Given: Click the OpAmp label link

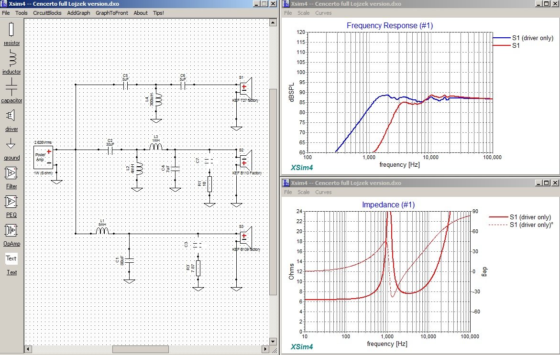Looking at the screenshot, I should 12,244.
